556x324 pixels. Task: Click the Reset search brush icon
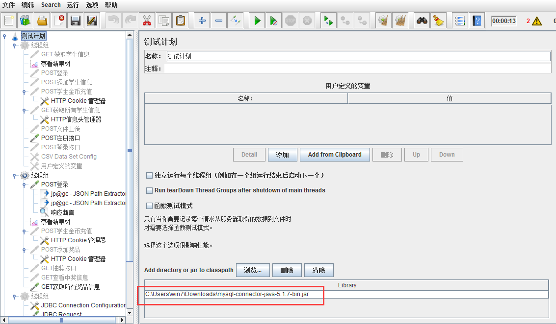(x=439, y=21)
